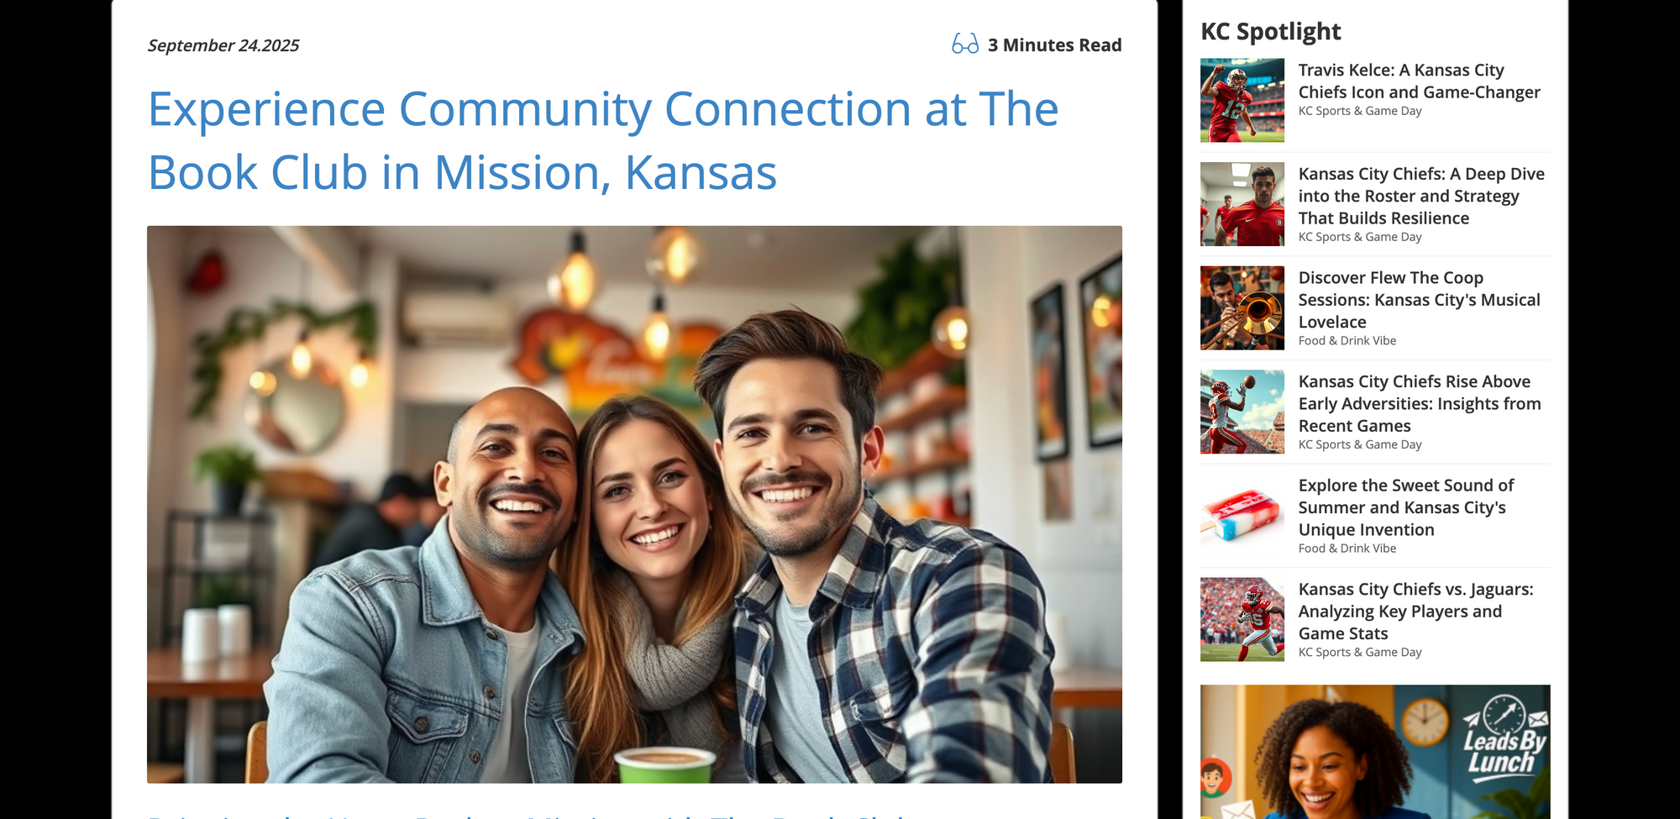The image size is (1680, 819).
Task: Select Food & Drink Vibe under Flew The Coop
Action: point(1347,340)
